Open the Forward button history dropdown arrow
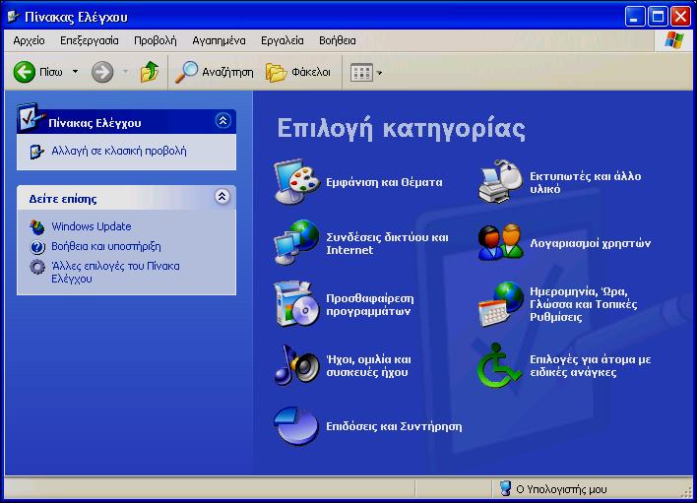 (x=125, y=72)
